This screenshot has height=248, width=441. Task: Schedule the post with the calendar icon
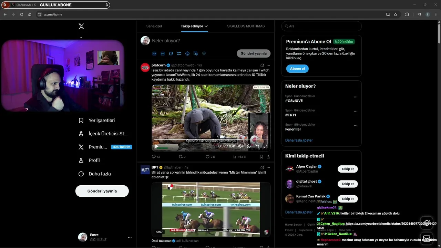(x=196, y=53)
